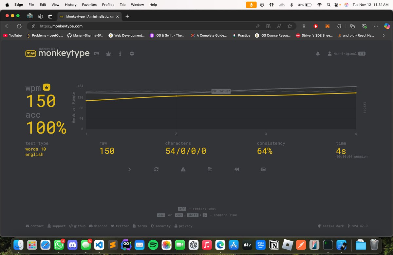Open the twitter link
The height and width of the screenshot is (255, 393).
click(120, 226)
